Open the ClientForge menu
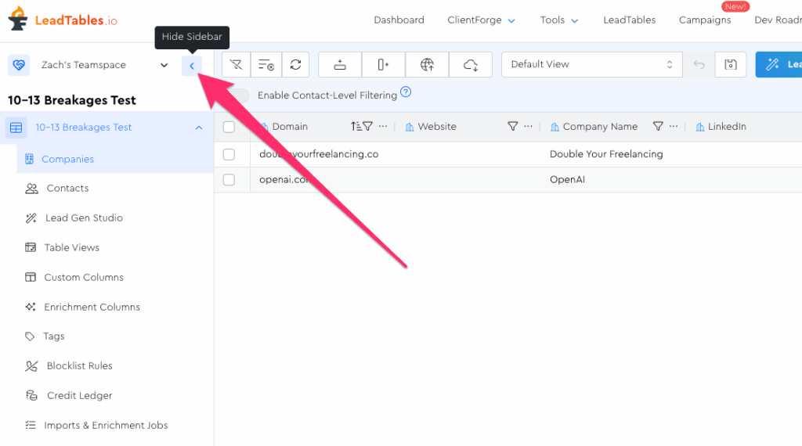The height and width of the screenshot is (446, 802). point(481,20)
